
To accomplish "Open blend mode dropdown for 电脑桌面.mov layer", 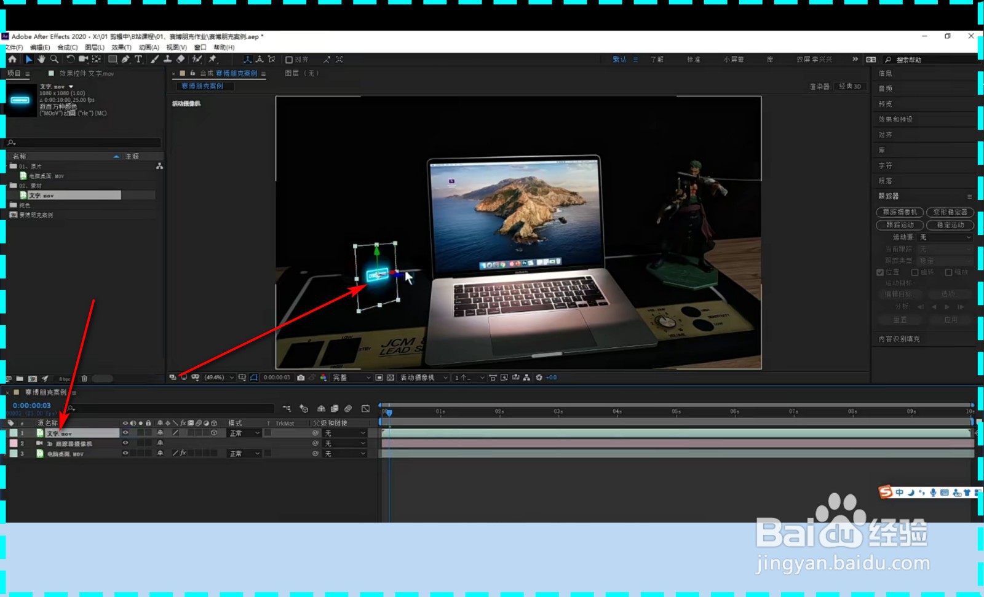I will [245, 454].
